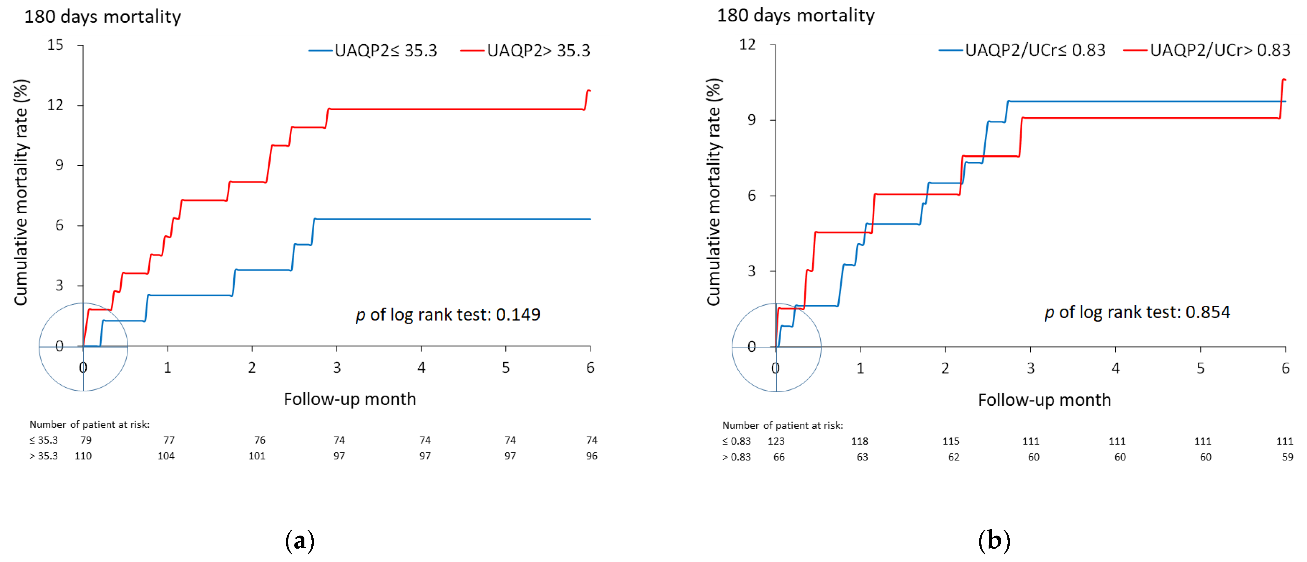This screenshot has height=562, width=1307.
Task: Select the panel label (b)
Action: coord(994,541)
